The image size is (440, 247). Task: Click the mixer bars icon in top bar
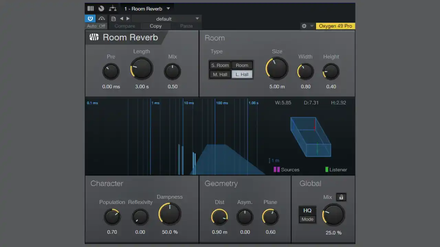pos(90,9)
